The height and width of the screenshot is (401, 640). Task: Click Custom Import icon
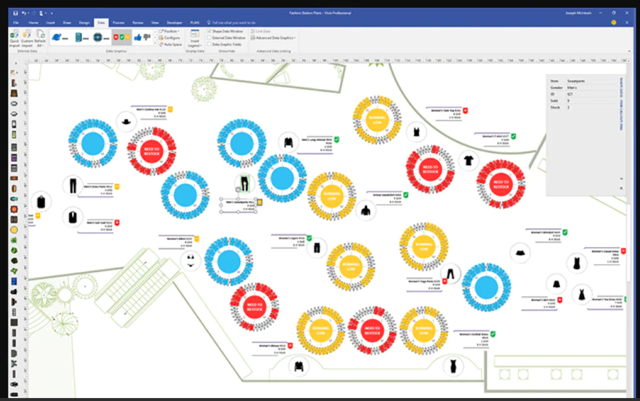click(27, 38)
